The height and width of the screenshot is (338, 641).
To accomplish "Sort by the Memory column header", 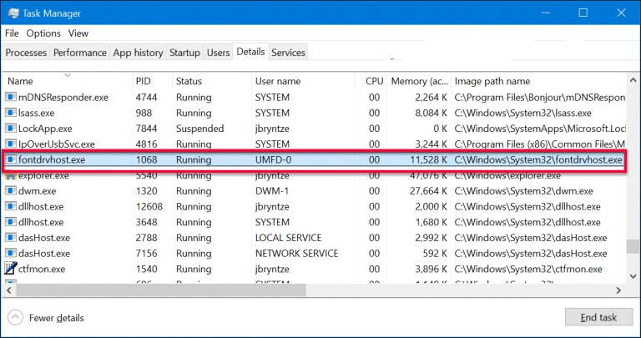I will (419, 81).
